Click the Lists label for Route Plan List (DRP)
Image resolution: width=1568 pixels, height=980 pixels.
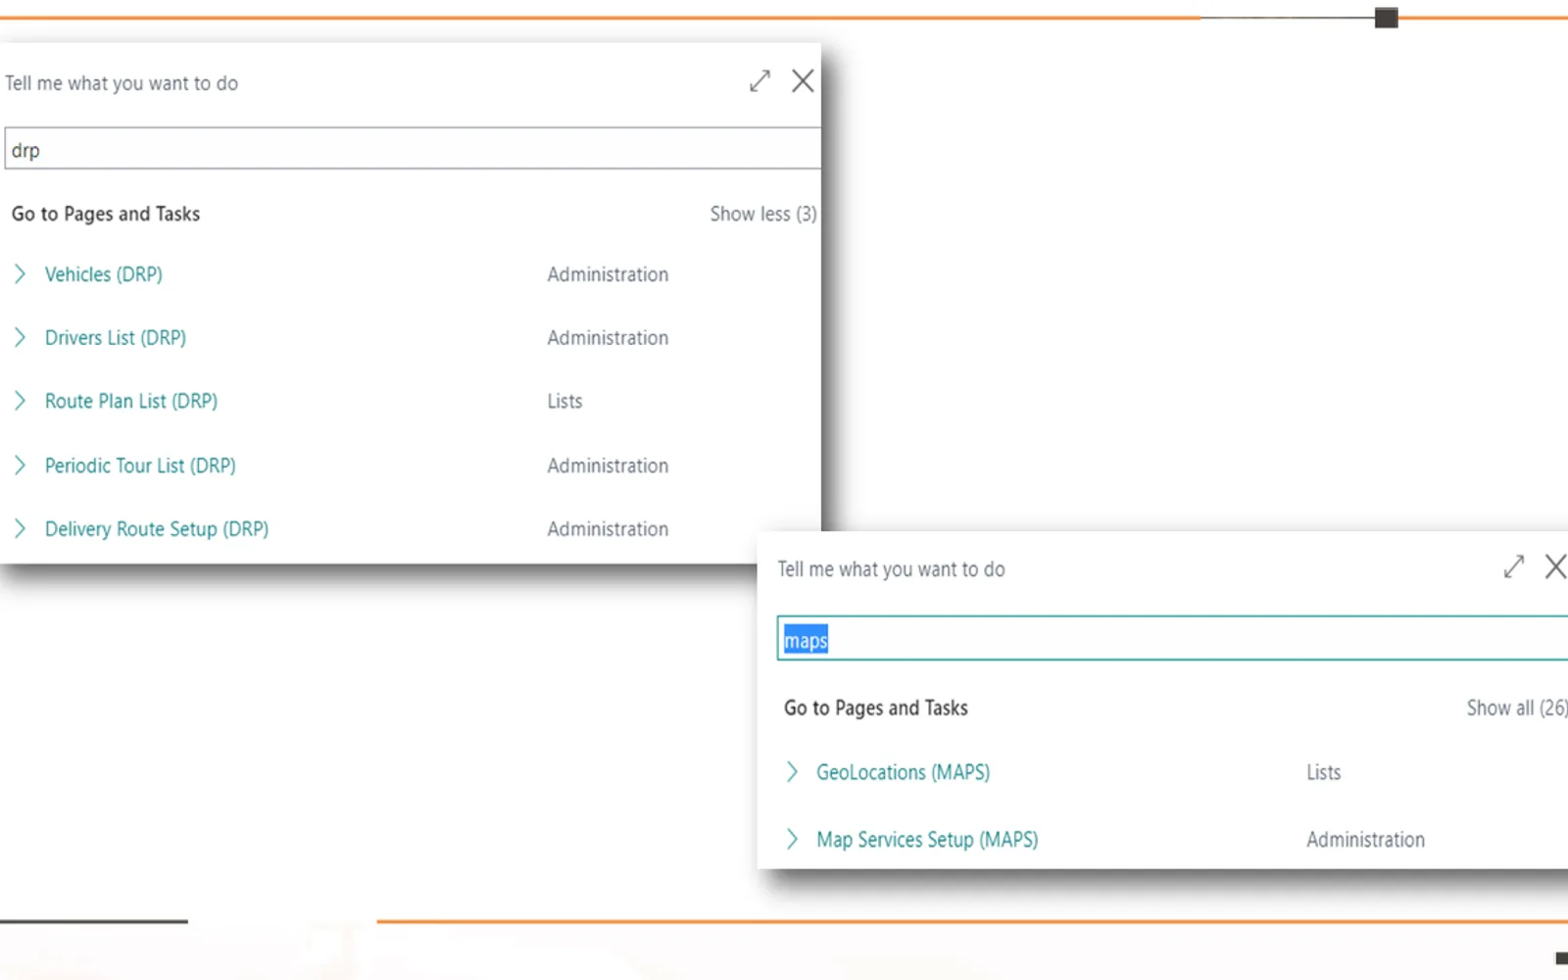(564, 401)
